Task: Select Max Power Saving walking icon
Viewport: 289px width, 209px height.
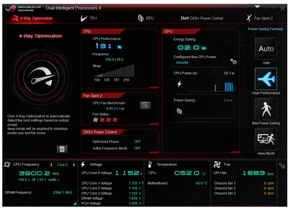Action: coord(266,109)
